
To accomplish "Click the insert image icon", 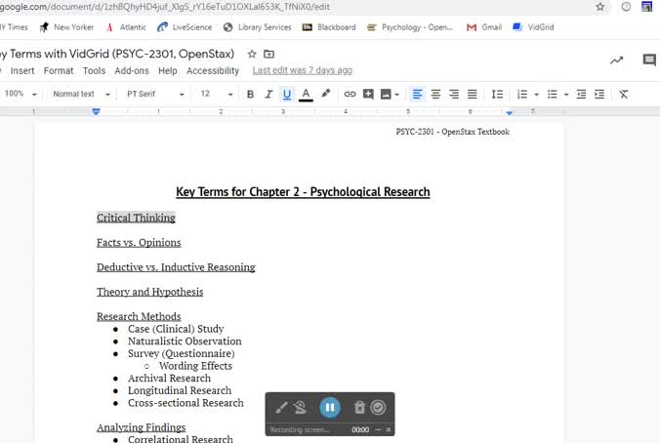I will click(x=386, y=94).
